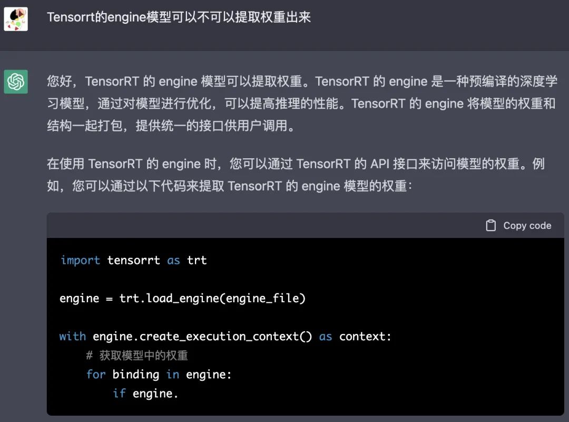Click the engine variable being assigned
This screenshot has width=569, height=422.
point(79,299)
